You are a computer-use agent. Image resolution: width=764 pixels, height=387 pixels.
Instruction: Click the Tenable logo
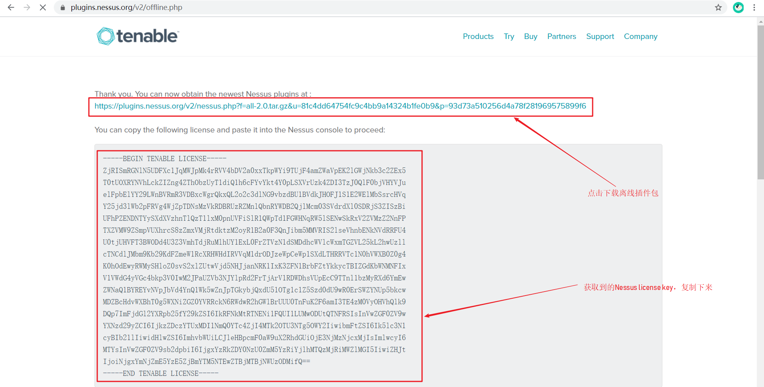[x=138, y=36]
